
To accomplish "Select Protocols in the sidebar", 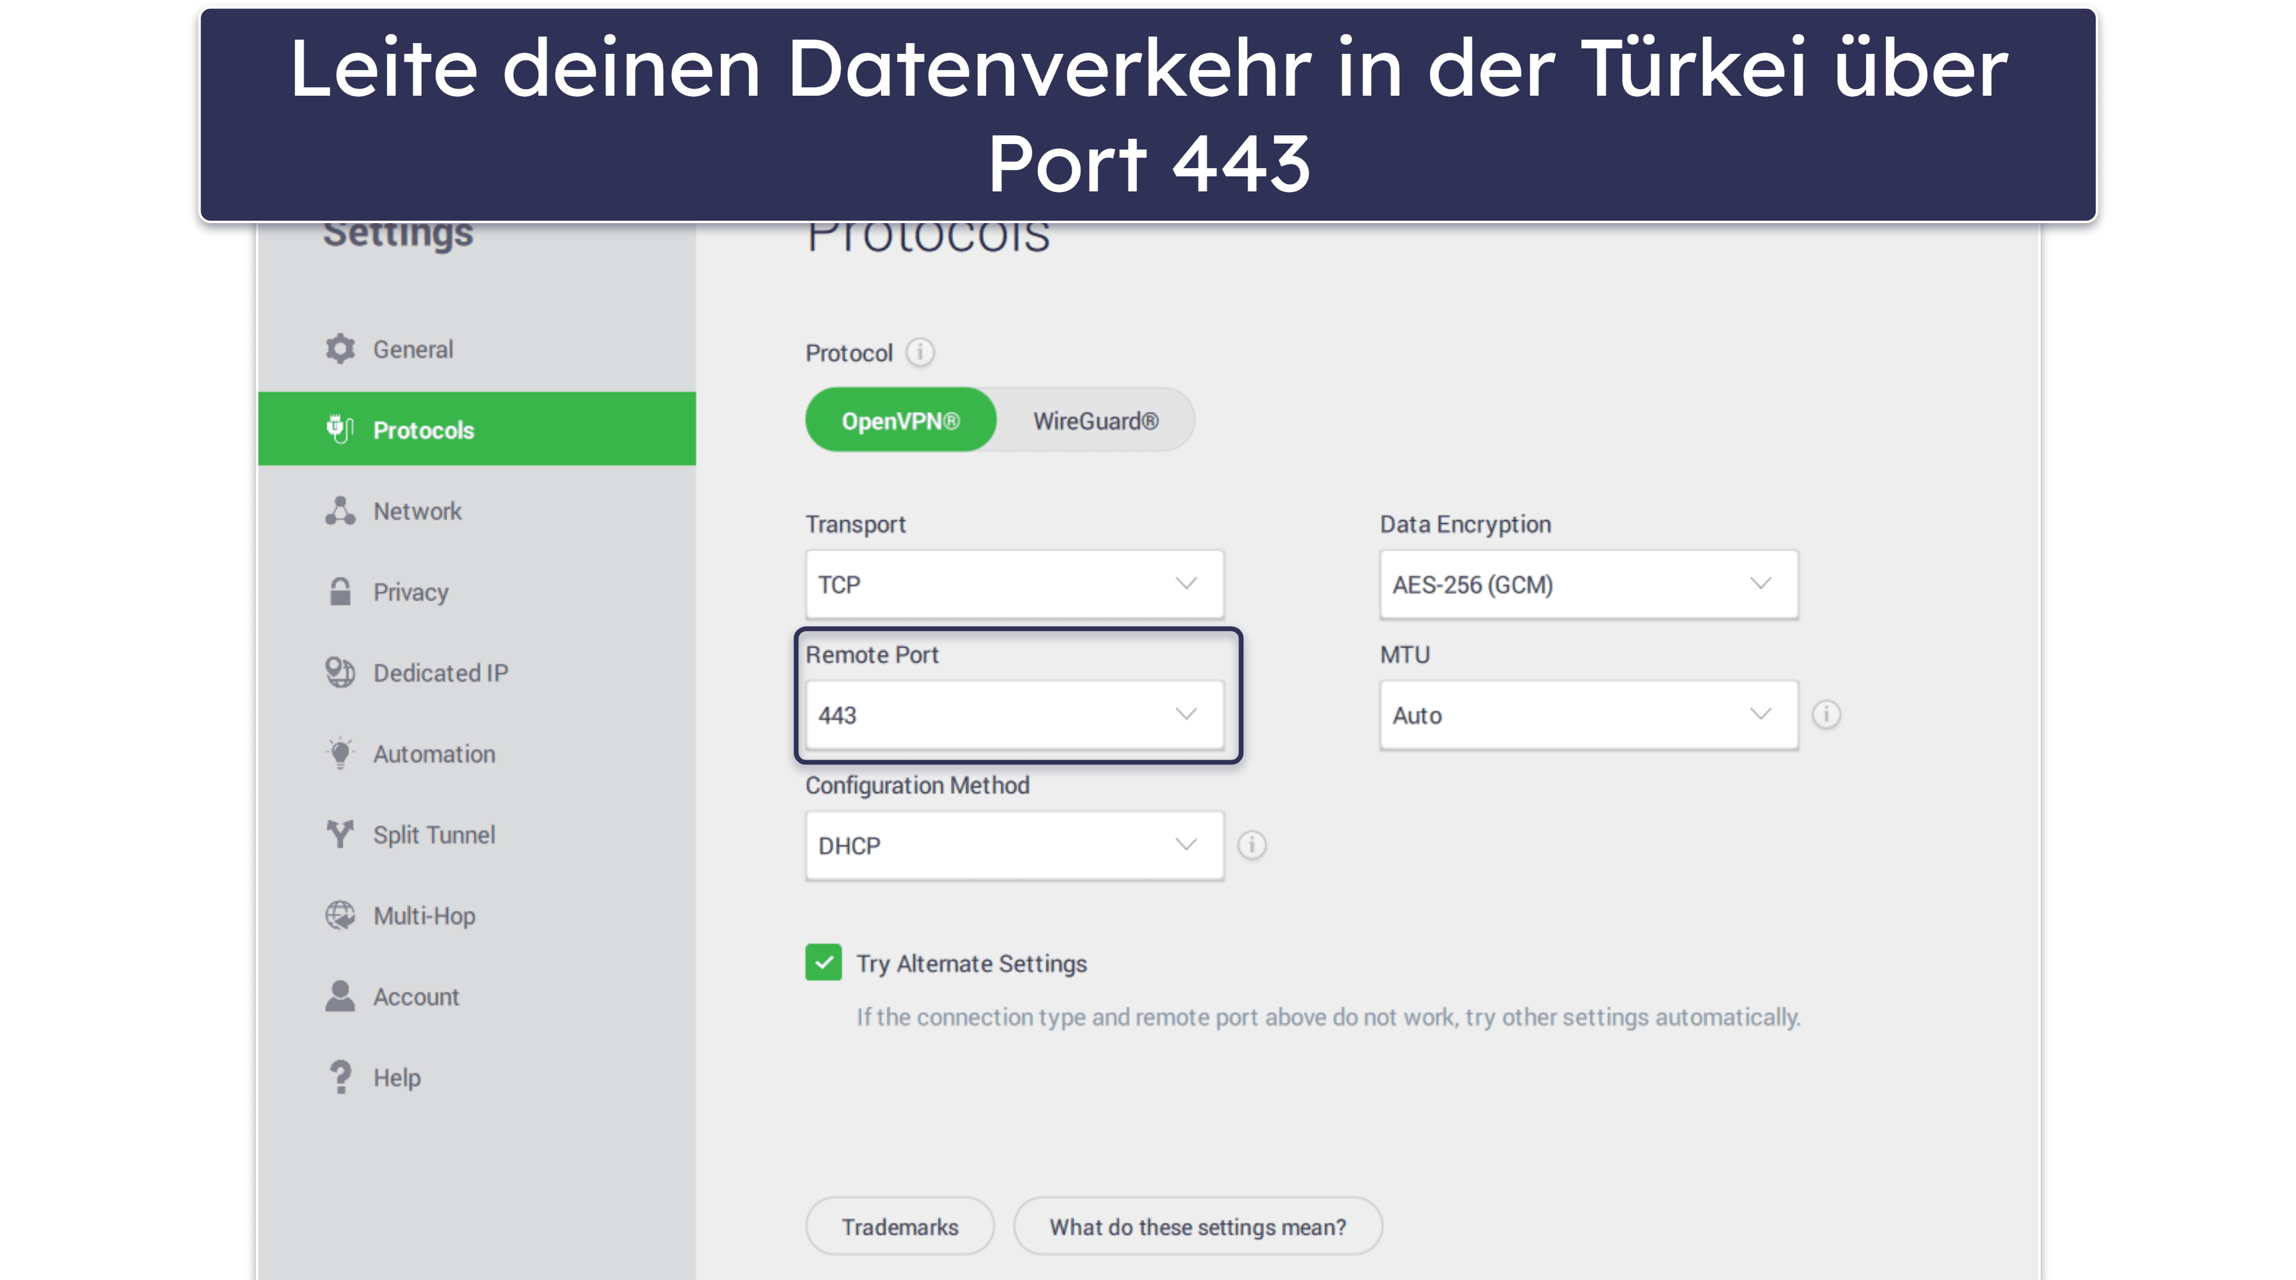I will pyautogui.click(x=477, y=429).
